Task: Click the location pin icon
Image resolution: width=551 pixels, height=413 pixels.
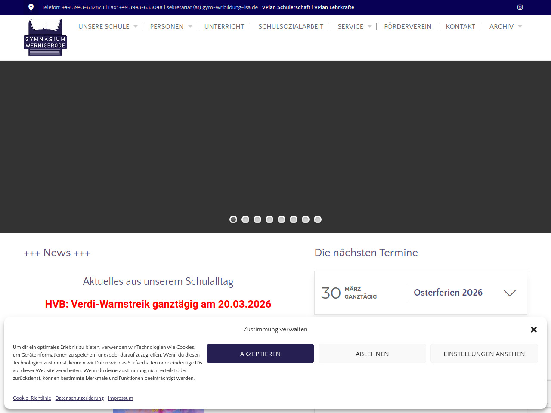Action: pyautogui.click(x=31, y=7)
